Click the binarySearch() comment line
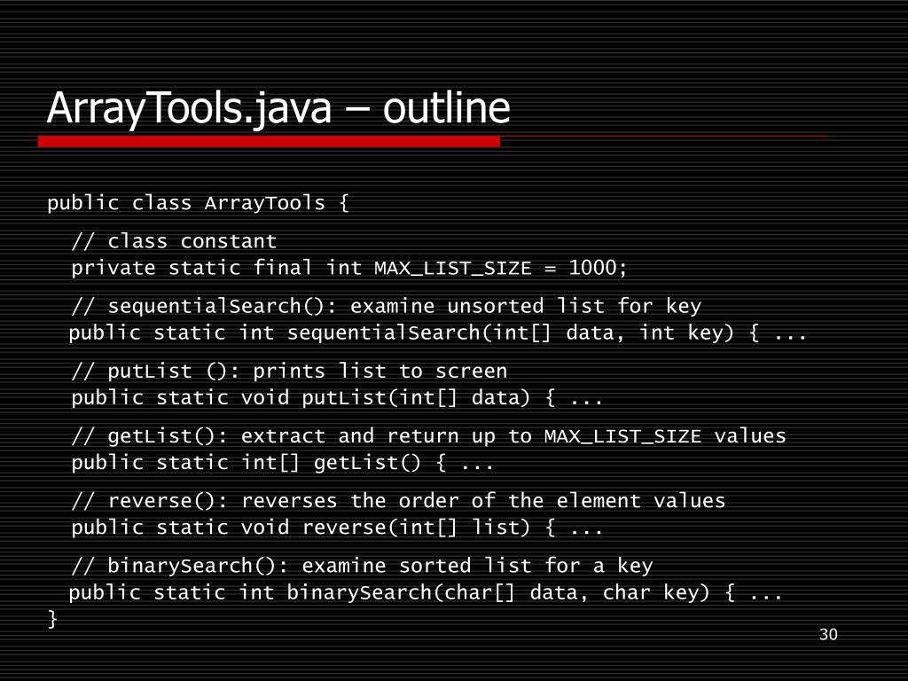 click(362, 565)
